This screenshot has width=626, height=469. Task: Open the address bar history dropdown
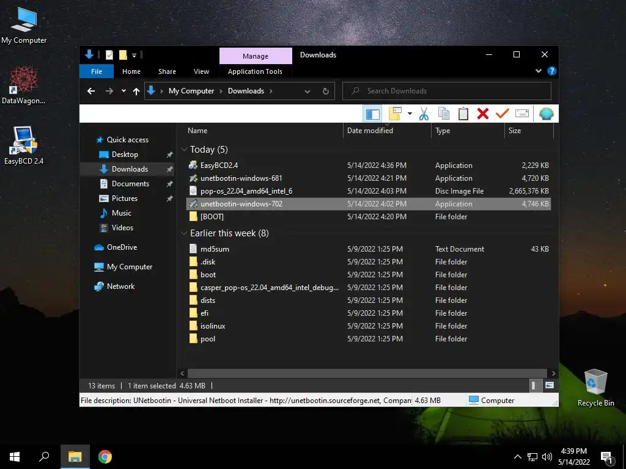(x=307, y=92)
